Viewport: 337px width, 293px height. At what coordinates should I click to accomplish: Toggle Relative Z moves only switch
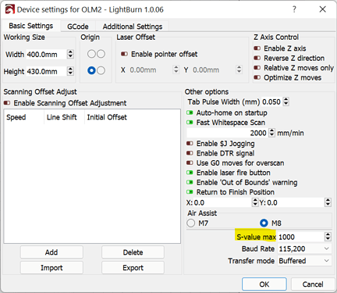(x=257, y=68)
